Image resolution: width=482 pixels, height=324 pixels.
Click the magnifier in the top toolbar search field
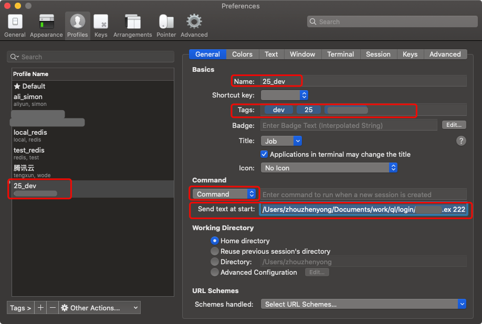[x=313, y=21]
